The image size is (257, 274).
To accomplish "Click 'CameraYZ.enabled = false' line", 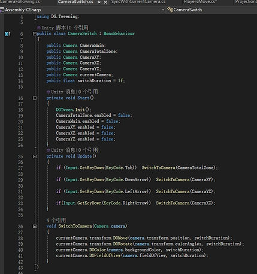I will pyautogui.click(x=86, y=139).
